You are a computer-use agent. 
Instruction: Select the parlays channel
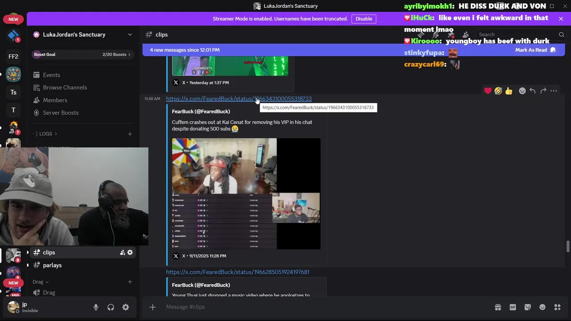(83, 265)
